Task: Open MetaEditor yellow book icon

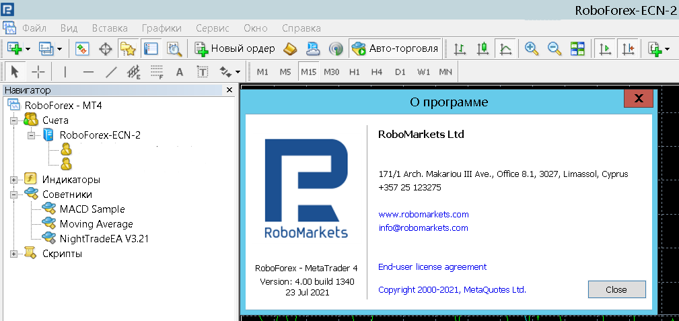Action: click(x=289, y=48)
